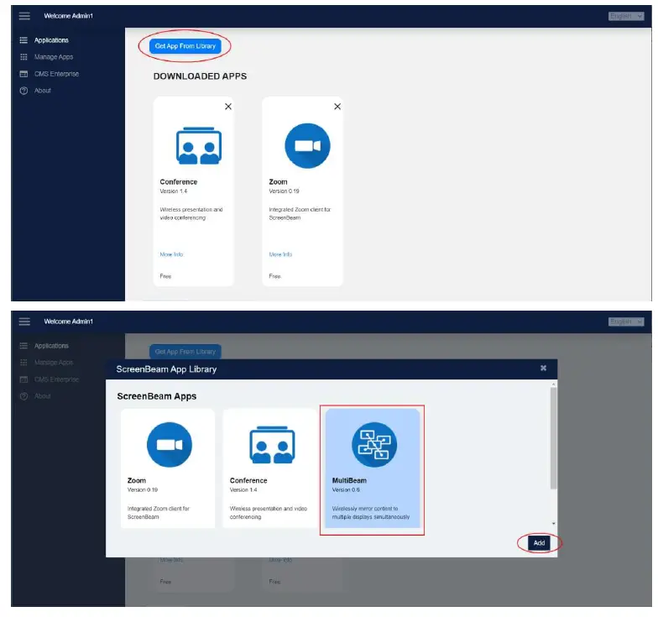
Task: Remove the downloaded Conference app with its X
Action: tap(228, 107)
